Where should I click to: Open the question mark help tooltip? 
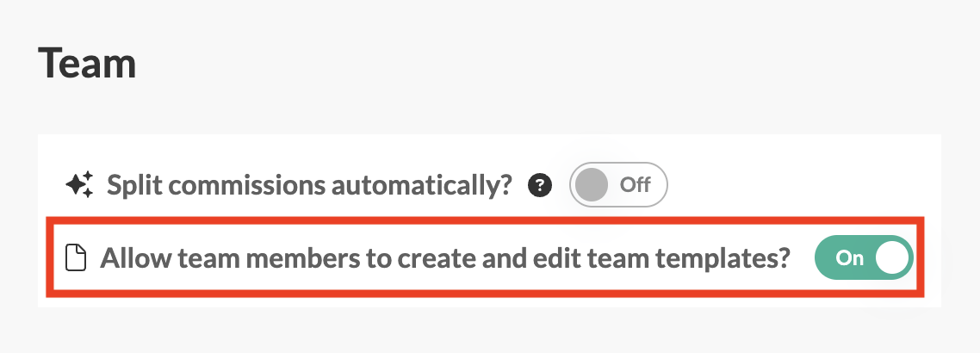[x=540, y=184]
